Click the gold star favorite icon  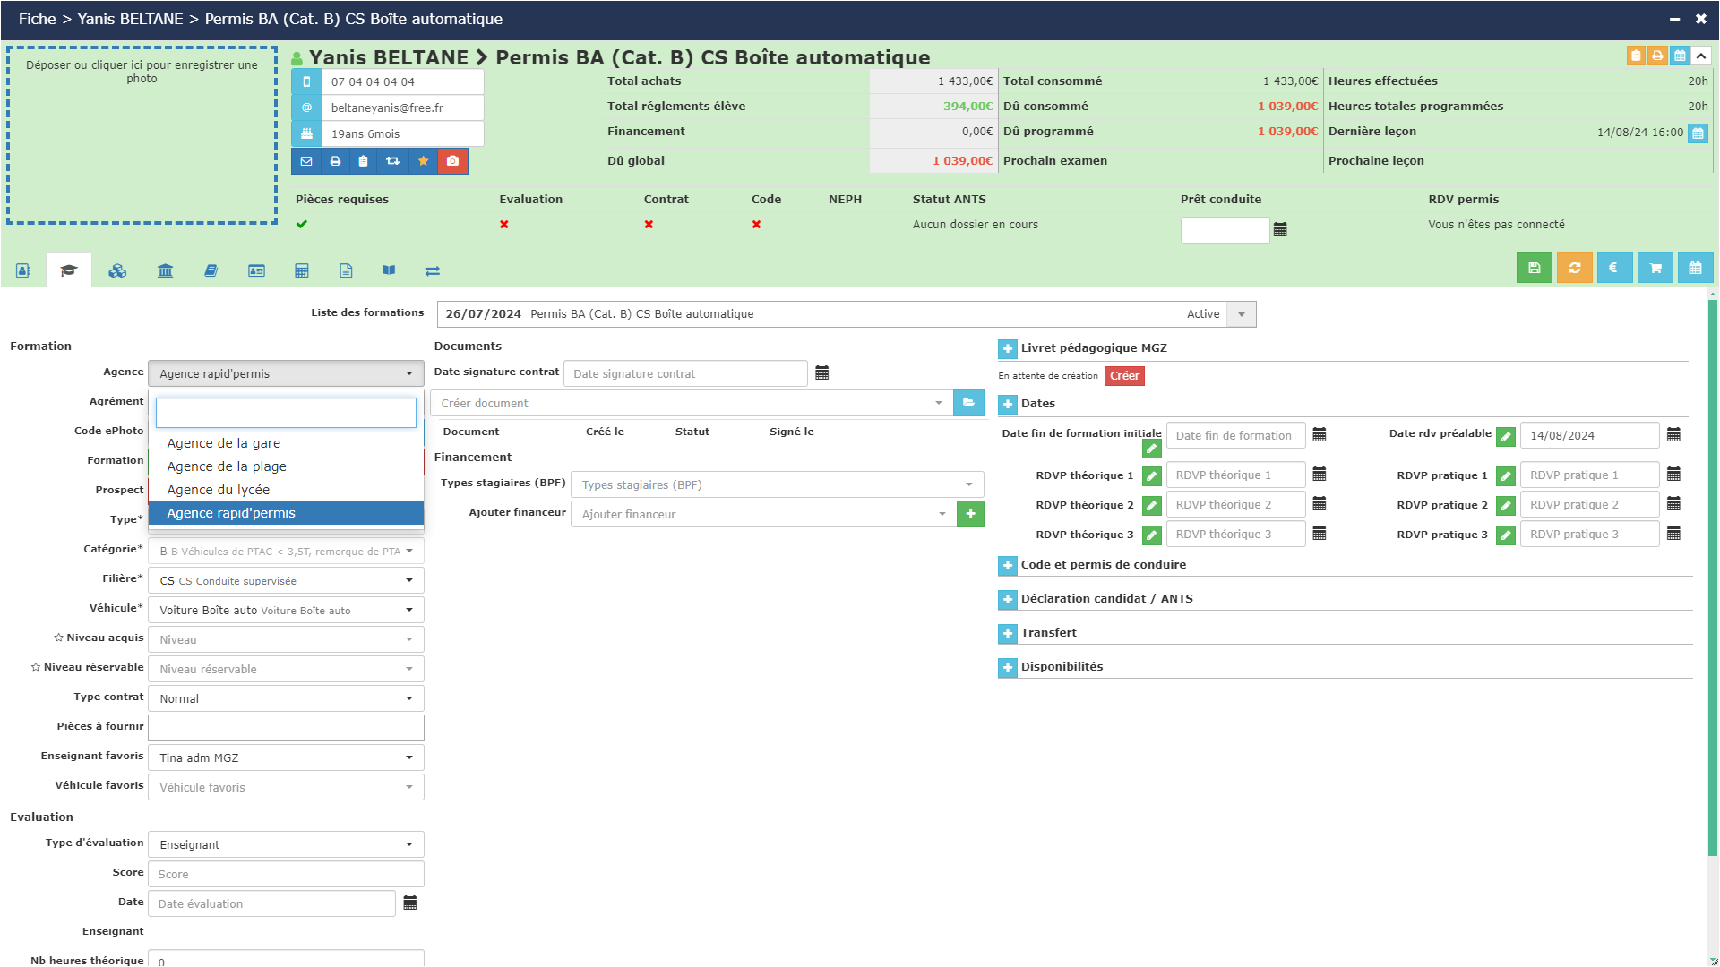coord(423,161)
